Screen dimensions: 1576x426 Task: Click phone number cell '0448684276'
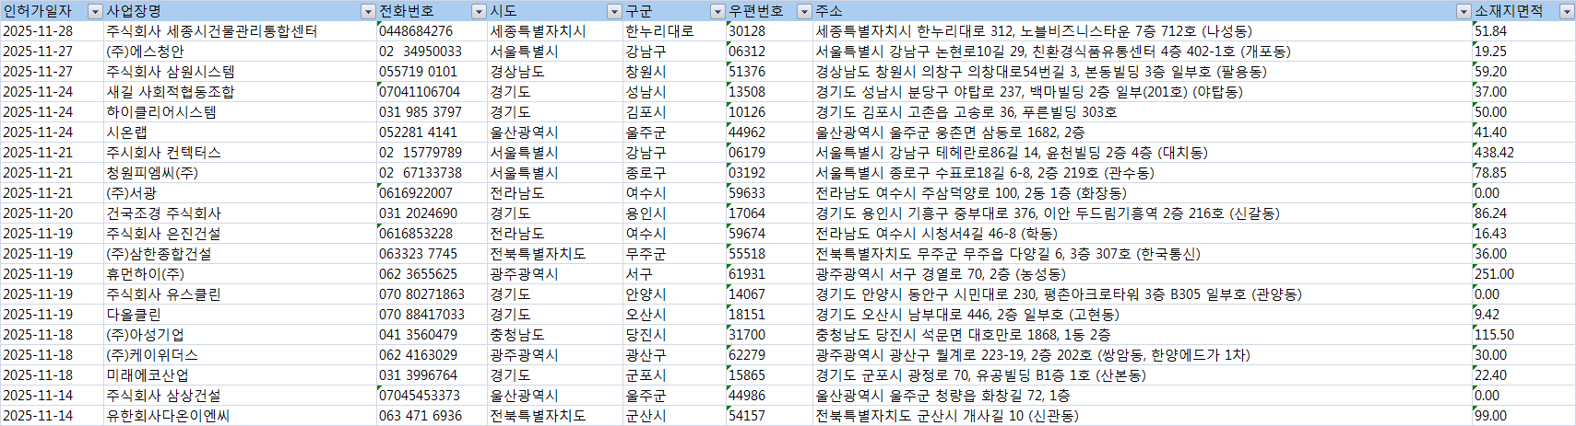point(432,31)
